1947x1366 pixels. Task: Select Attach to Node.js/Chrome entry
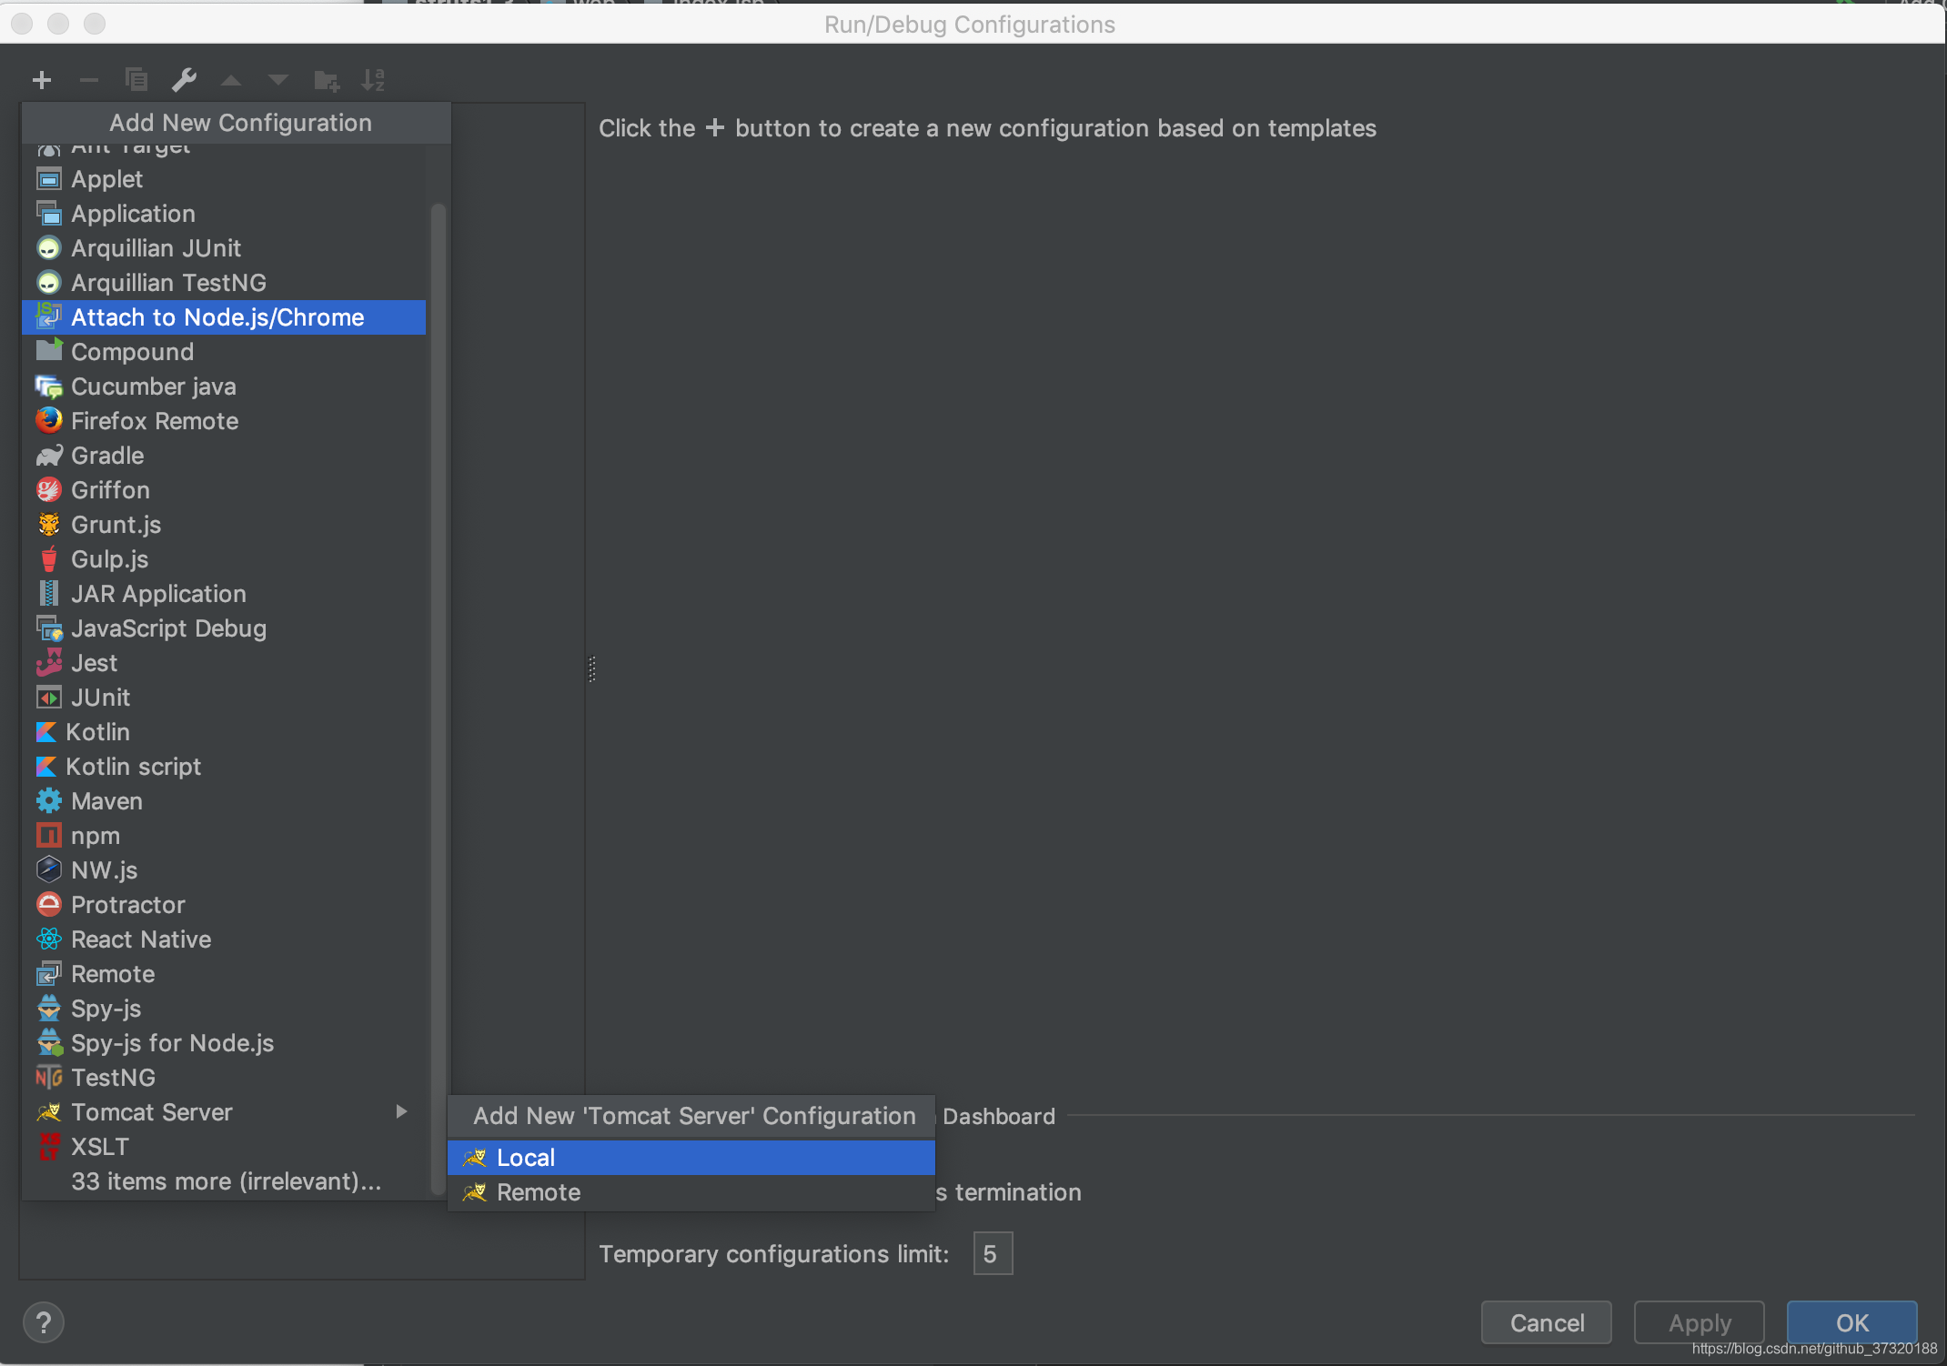[x=224, y=317]
